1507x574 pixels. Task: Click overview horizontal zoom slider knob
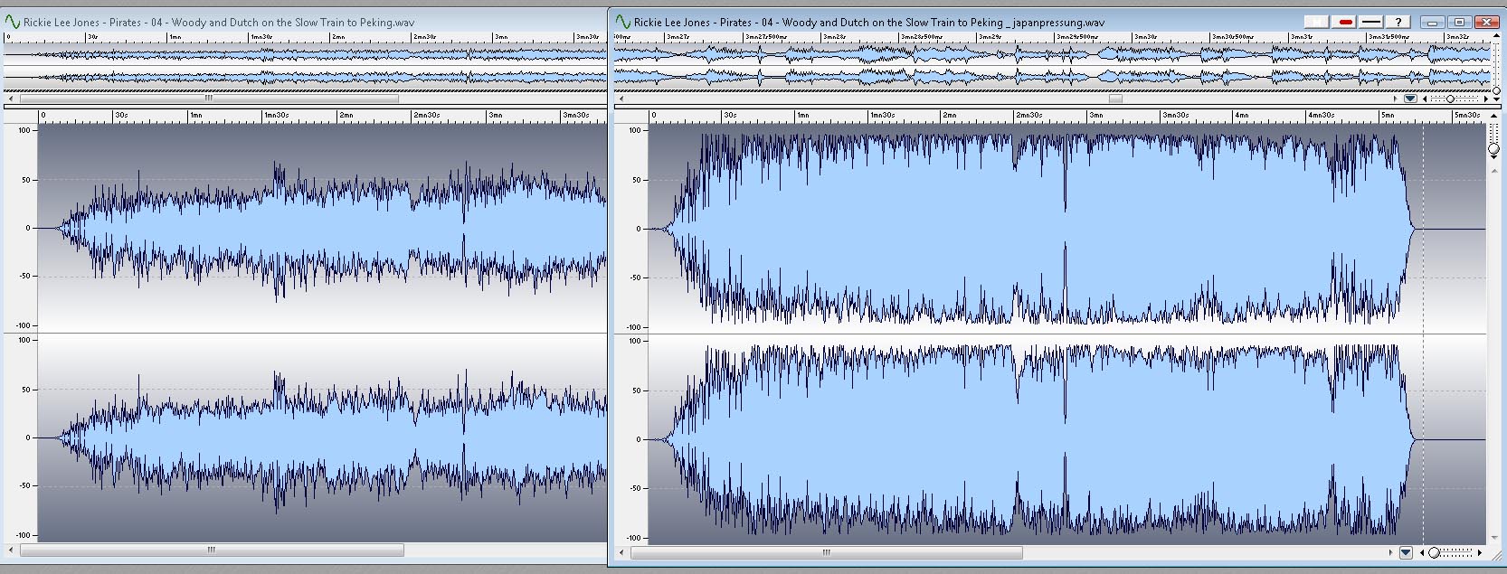click(1450, 99)
